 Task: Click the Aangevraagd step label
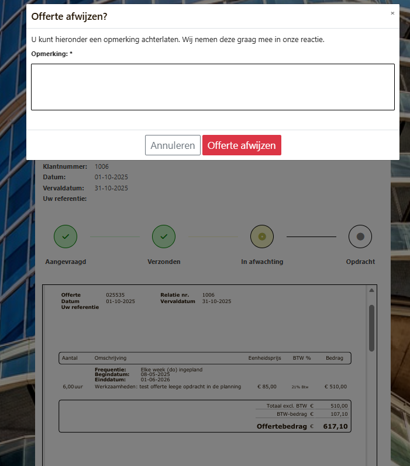click(x=66, y=262)
